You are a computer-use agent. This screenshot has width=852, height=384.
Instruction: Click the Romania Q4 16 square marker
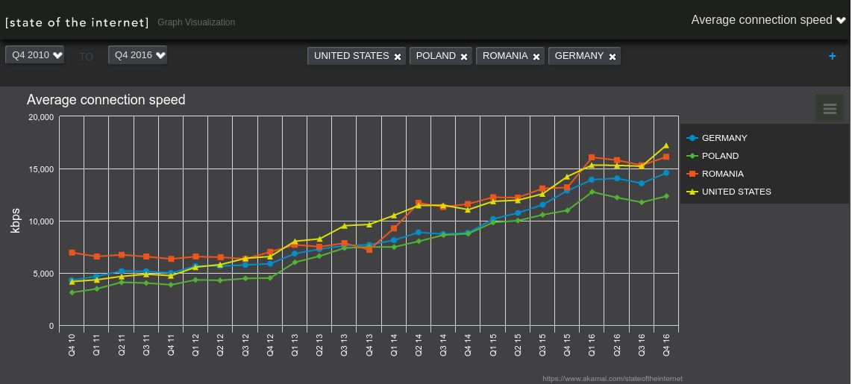point(665,157)
